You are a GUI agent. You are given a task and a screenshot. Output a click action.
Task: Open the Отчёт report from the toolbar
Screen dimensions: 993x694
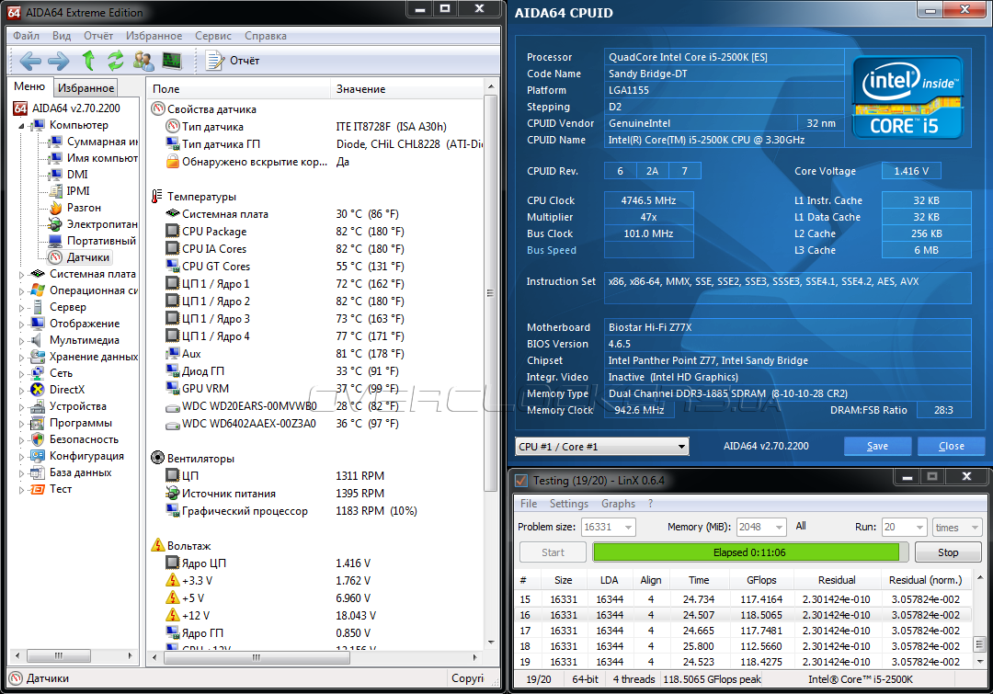(x=234, y=62)
